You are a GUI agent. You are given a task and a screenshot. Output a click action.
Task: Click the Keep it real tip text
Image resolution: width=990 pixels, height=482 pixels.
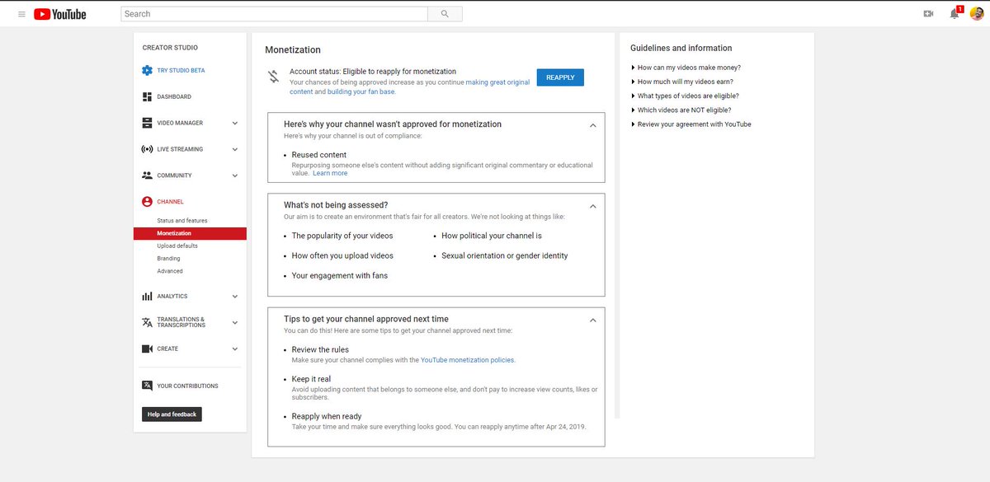point(311,380)
